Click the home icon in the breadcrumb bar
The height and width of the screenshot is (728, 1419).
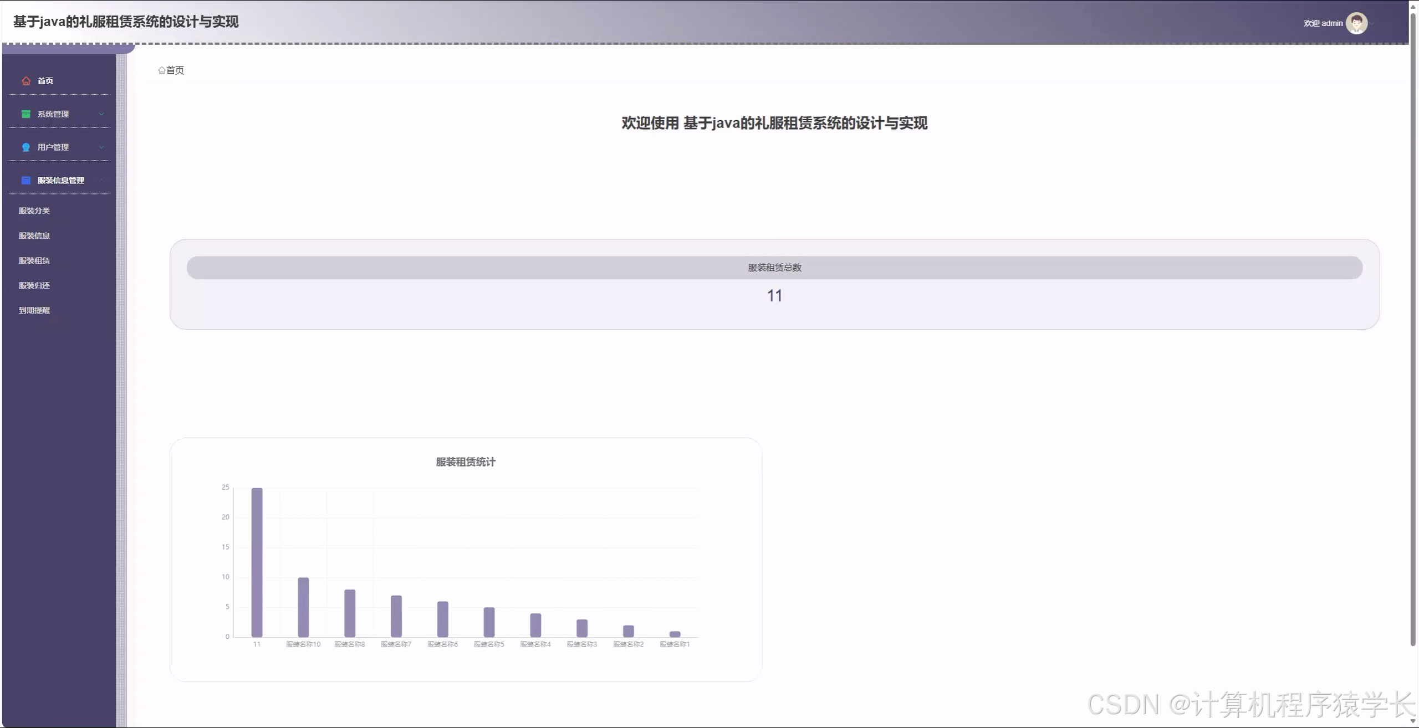(161, 70)
